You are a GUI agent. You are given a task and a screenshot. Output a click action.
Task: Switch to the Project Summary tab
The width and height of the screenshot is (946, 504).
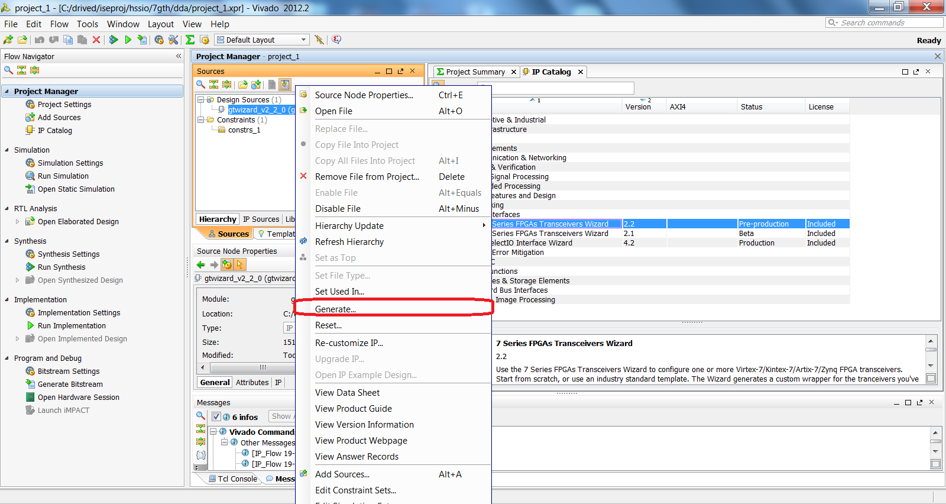[x=475, y=72]
